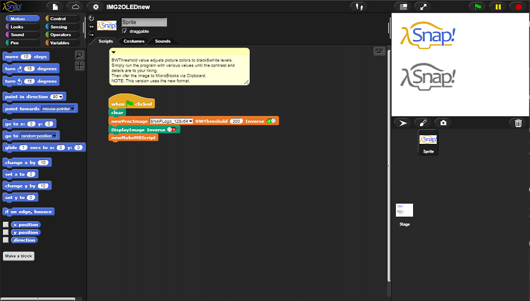Switch to the Scripts tab
Screen dimensions: 530x301
pyautogui.click(x=105, y=41)
